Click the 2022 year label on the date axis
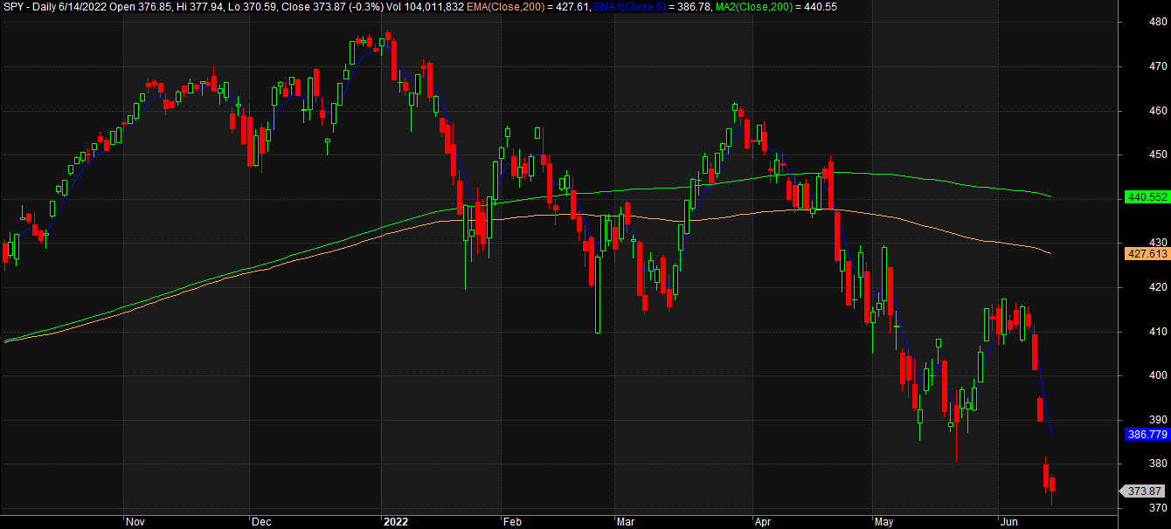Image resolution: width=1171 pixels, height=529 pixels. click(396, 521)
